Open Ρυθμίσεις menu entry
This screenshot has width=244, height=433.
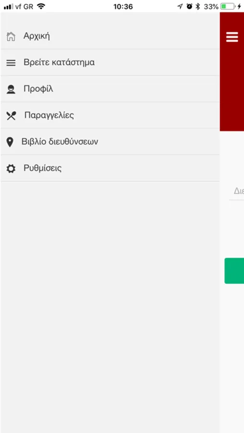pyautogui.click(x=110, y=168)
